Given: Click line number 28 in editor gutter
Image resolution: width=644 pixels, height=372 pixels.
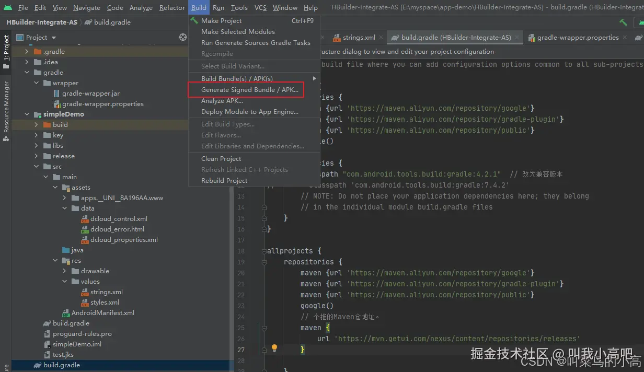Looking at the screenshot, I should [240, 361].
